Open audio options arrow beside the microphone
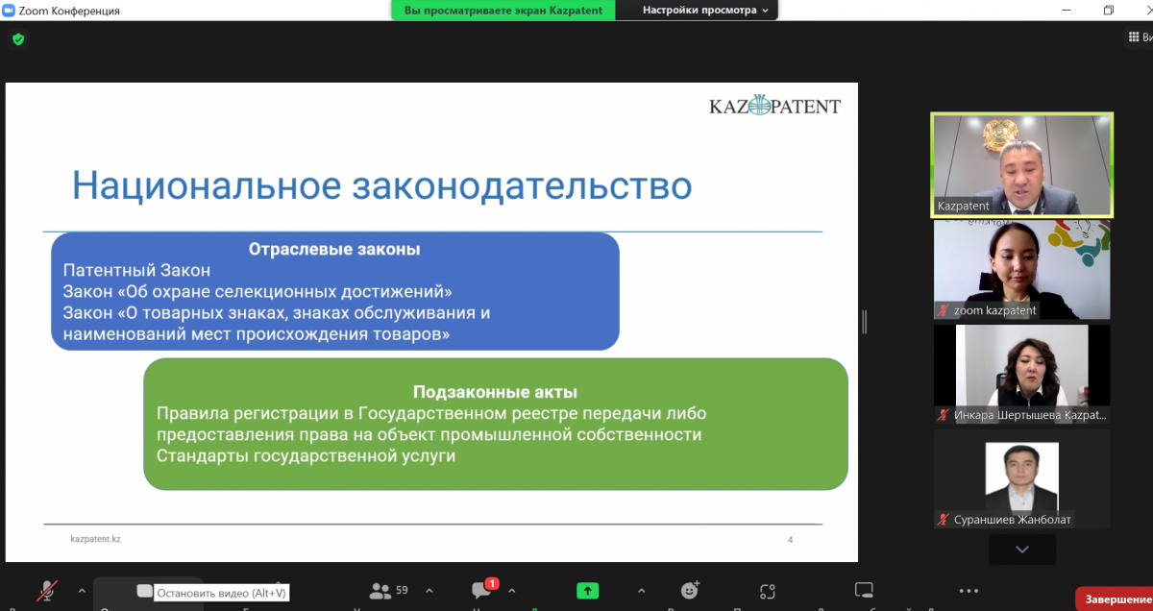1153x611 pixels. point(81,591)
